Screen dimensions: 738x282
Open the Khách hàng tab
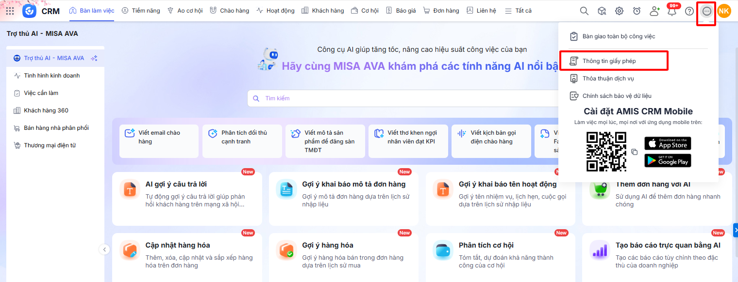coord(322,11)
